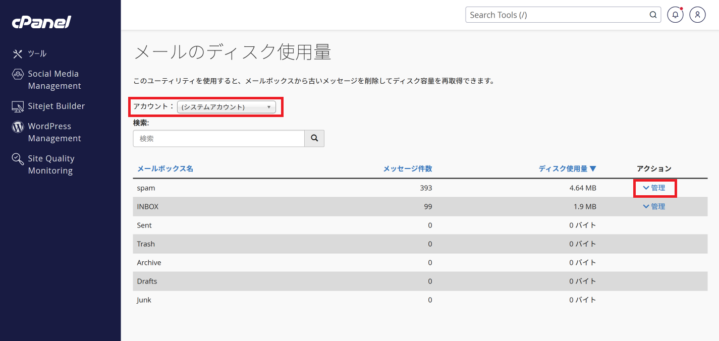Screen dimensions: 719x341
Task: Click the ツール wrench icon
Action: tap(18, 53)
